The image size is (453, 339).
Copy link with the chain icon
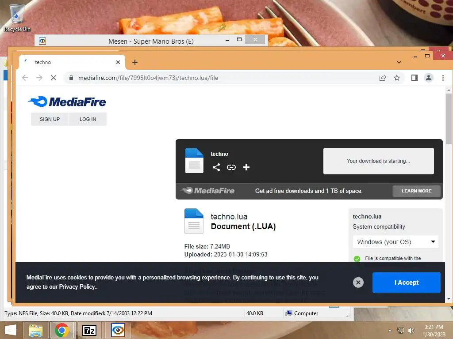231,167
